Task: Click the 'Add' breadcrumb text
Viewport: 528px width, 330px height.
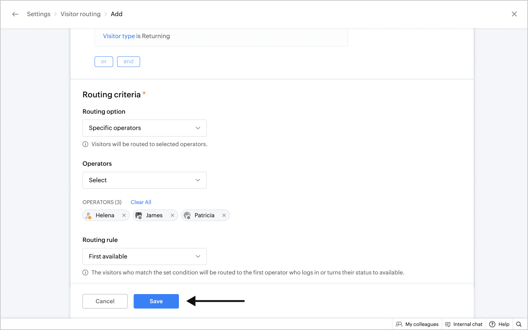Action: (x=117, y=14)
